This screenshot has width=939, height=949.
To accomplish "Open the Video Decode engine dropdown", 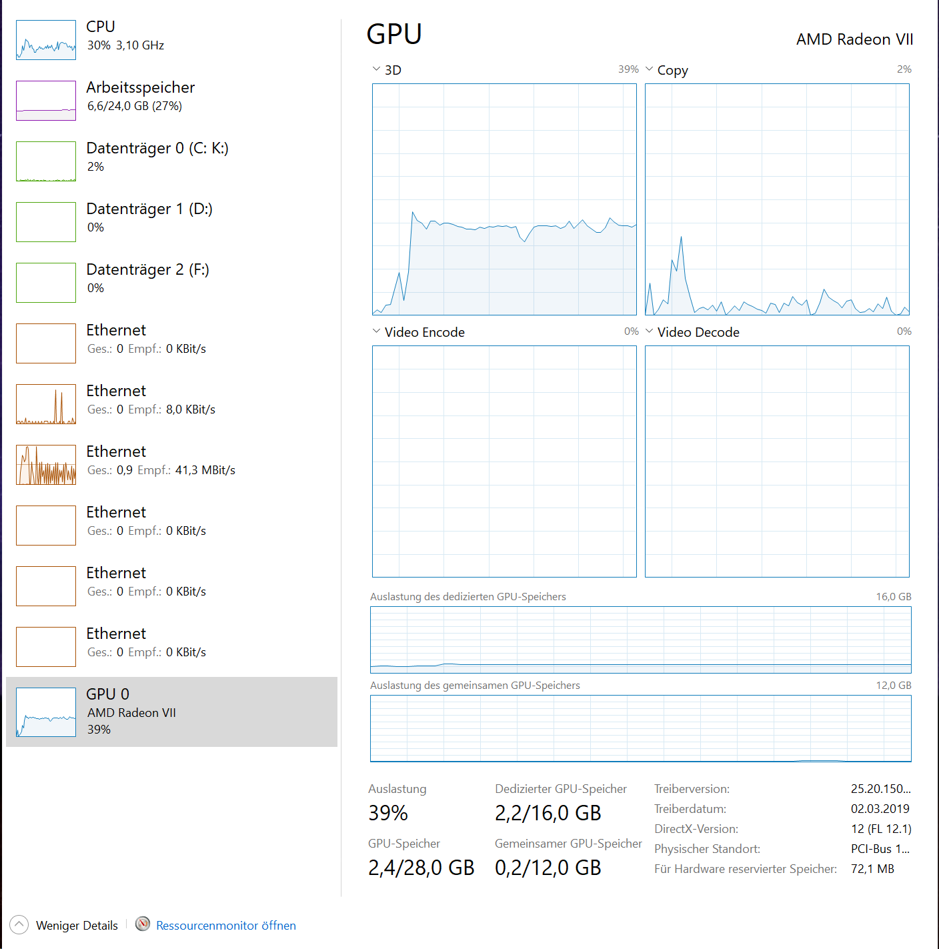I will [x=692, y=332].
